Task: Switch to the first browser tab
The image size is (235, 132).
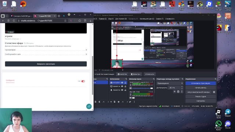Action: point(21,16)
